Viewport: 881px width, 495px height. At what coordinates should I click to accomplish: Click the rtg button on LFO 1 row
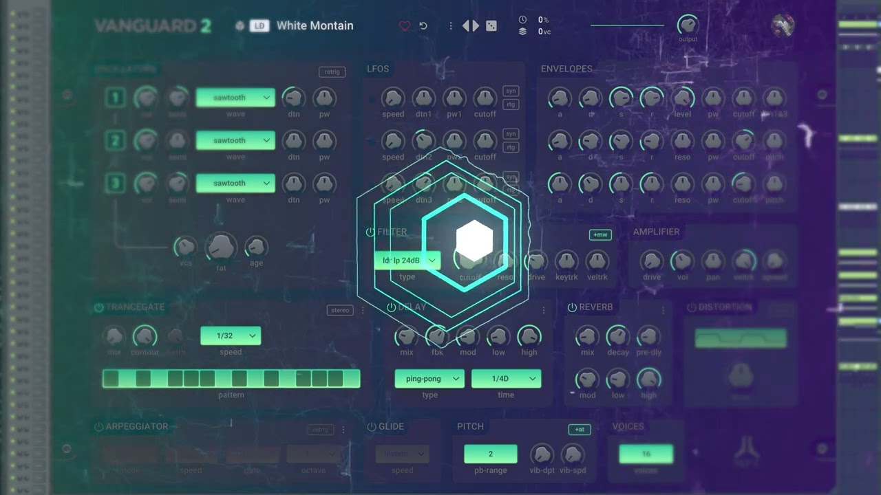coord(511,104)
